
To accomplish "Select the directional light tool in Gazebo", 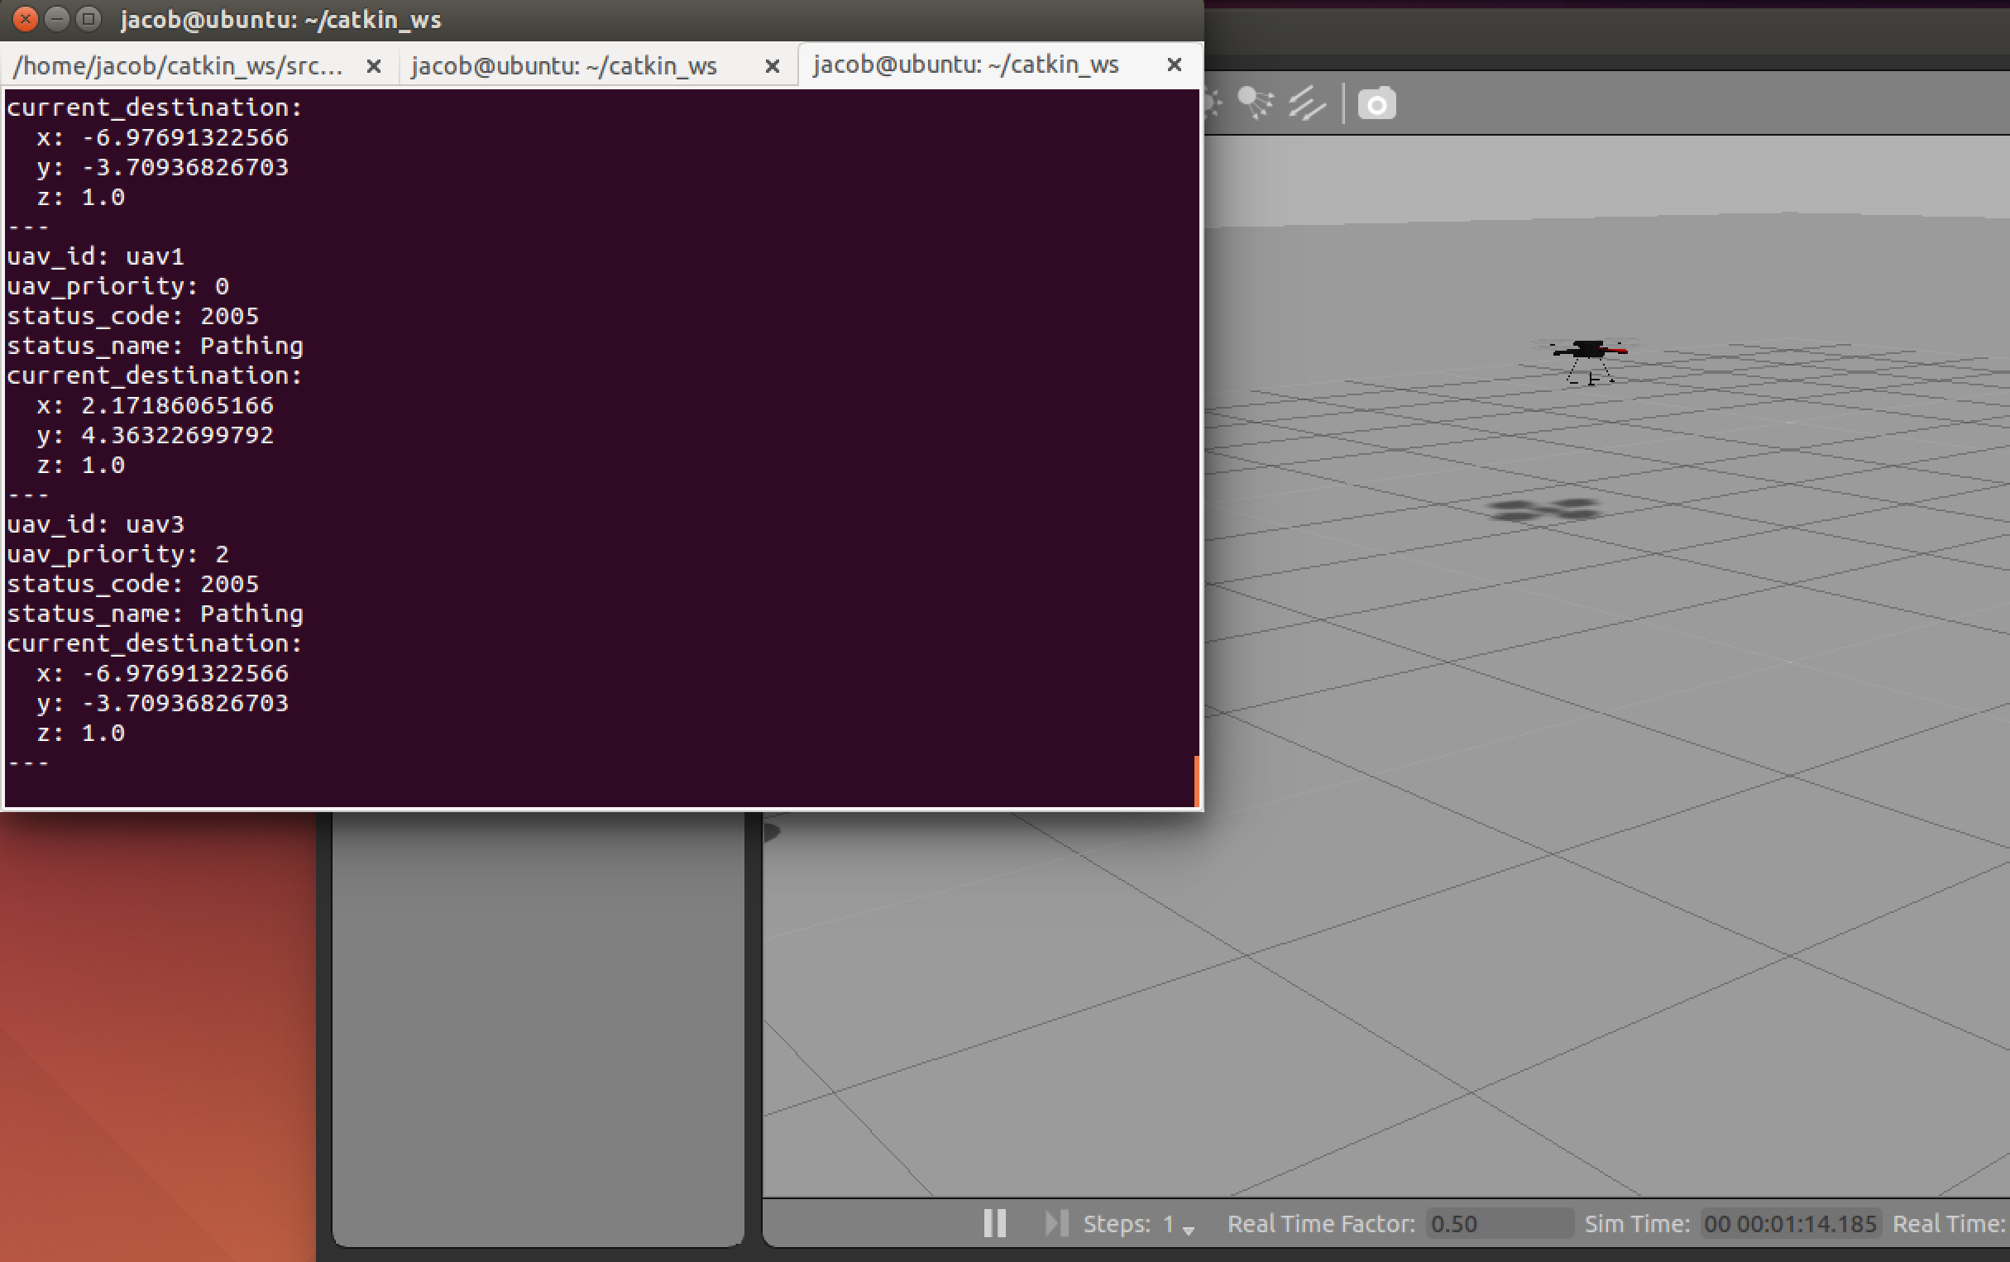I will tap(1306, 103).
